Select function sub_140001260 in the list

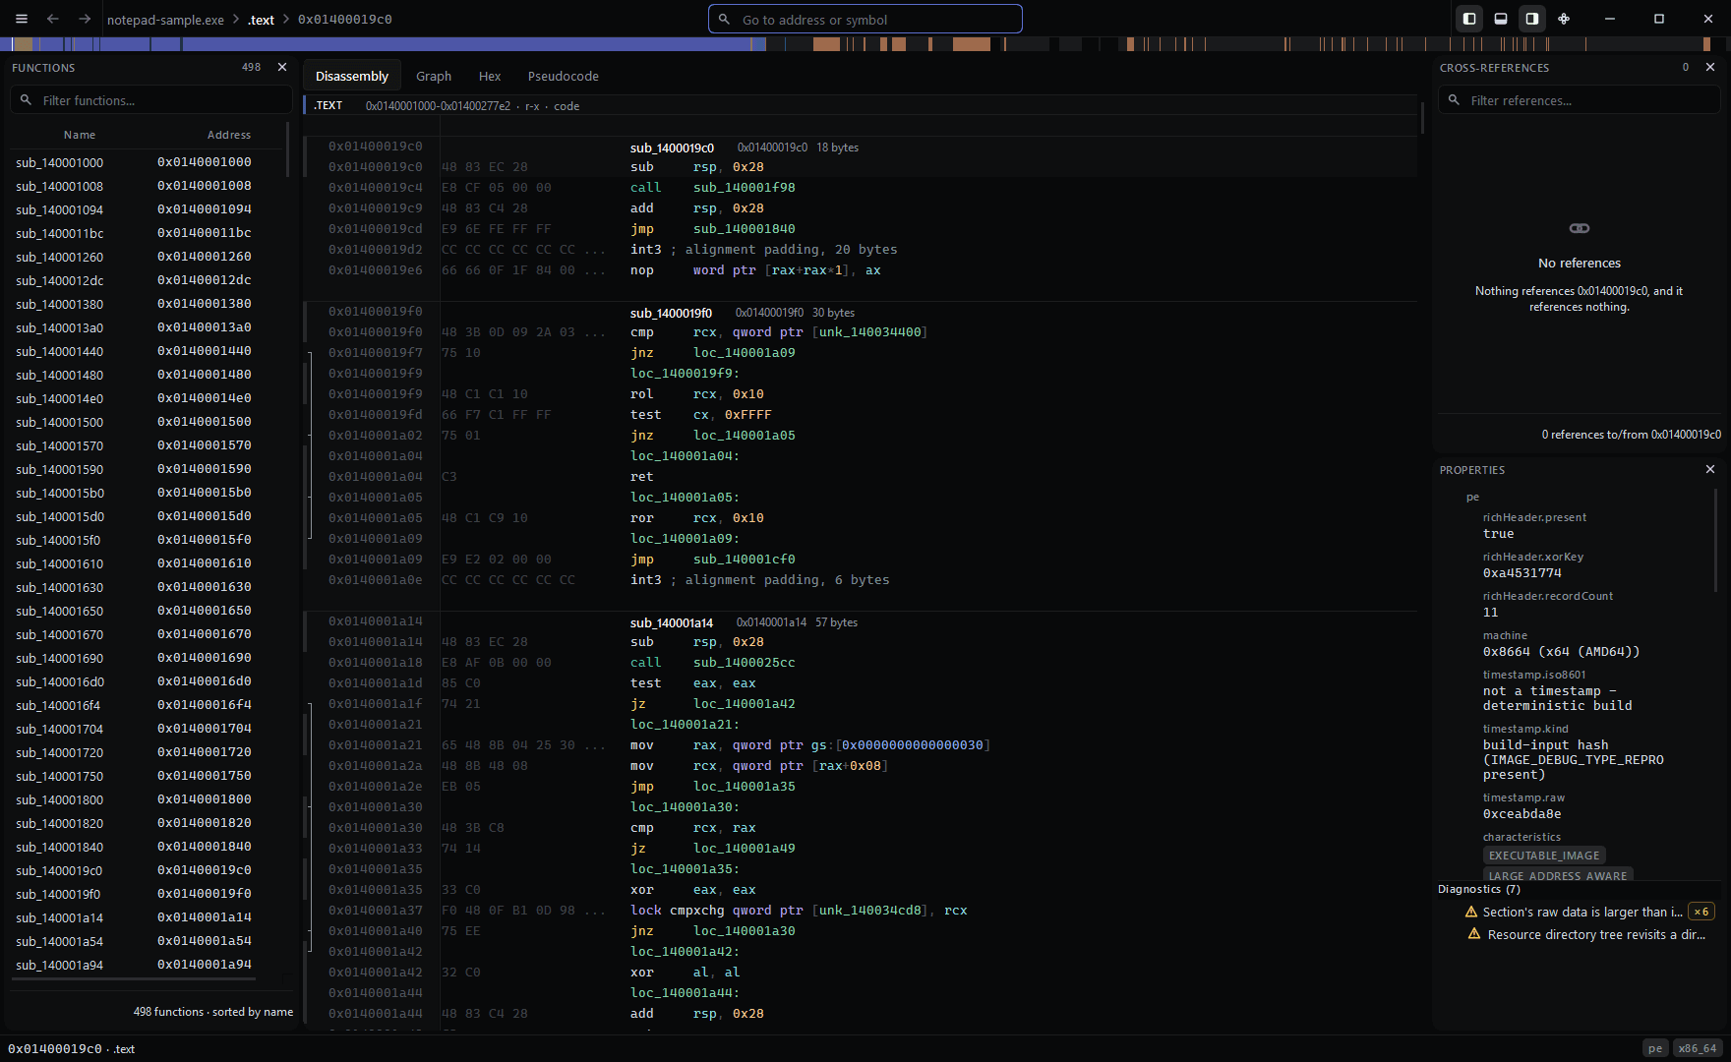[148, 257]
